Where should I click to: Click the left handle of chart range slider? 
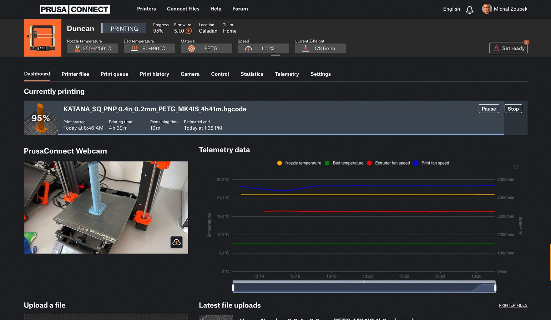tap(233, 287)
